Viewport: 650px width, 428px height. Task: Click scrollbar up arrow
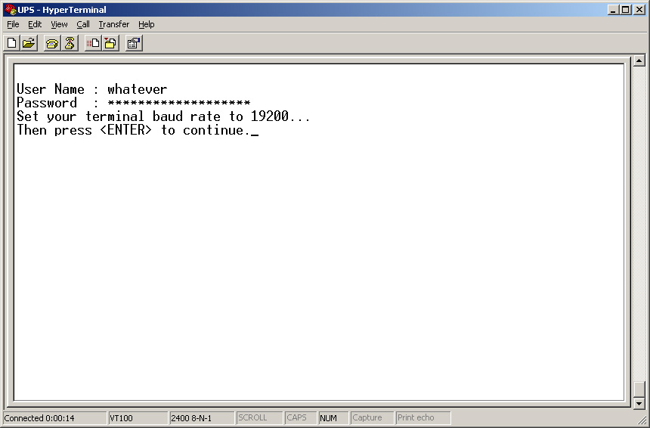(x=639, y=61)
